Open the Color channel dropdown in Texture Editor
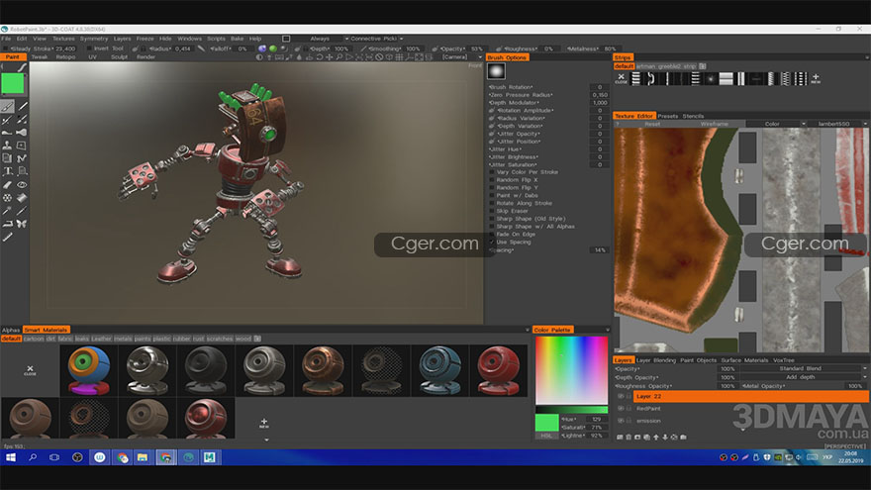The image size is (871, 490). pyautogui.click(x=776, y=124)
